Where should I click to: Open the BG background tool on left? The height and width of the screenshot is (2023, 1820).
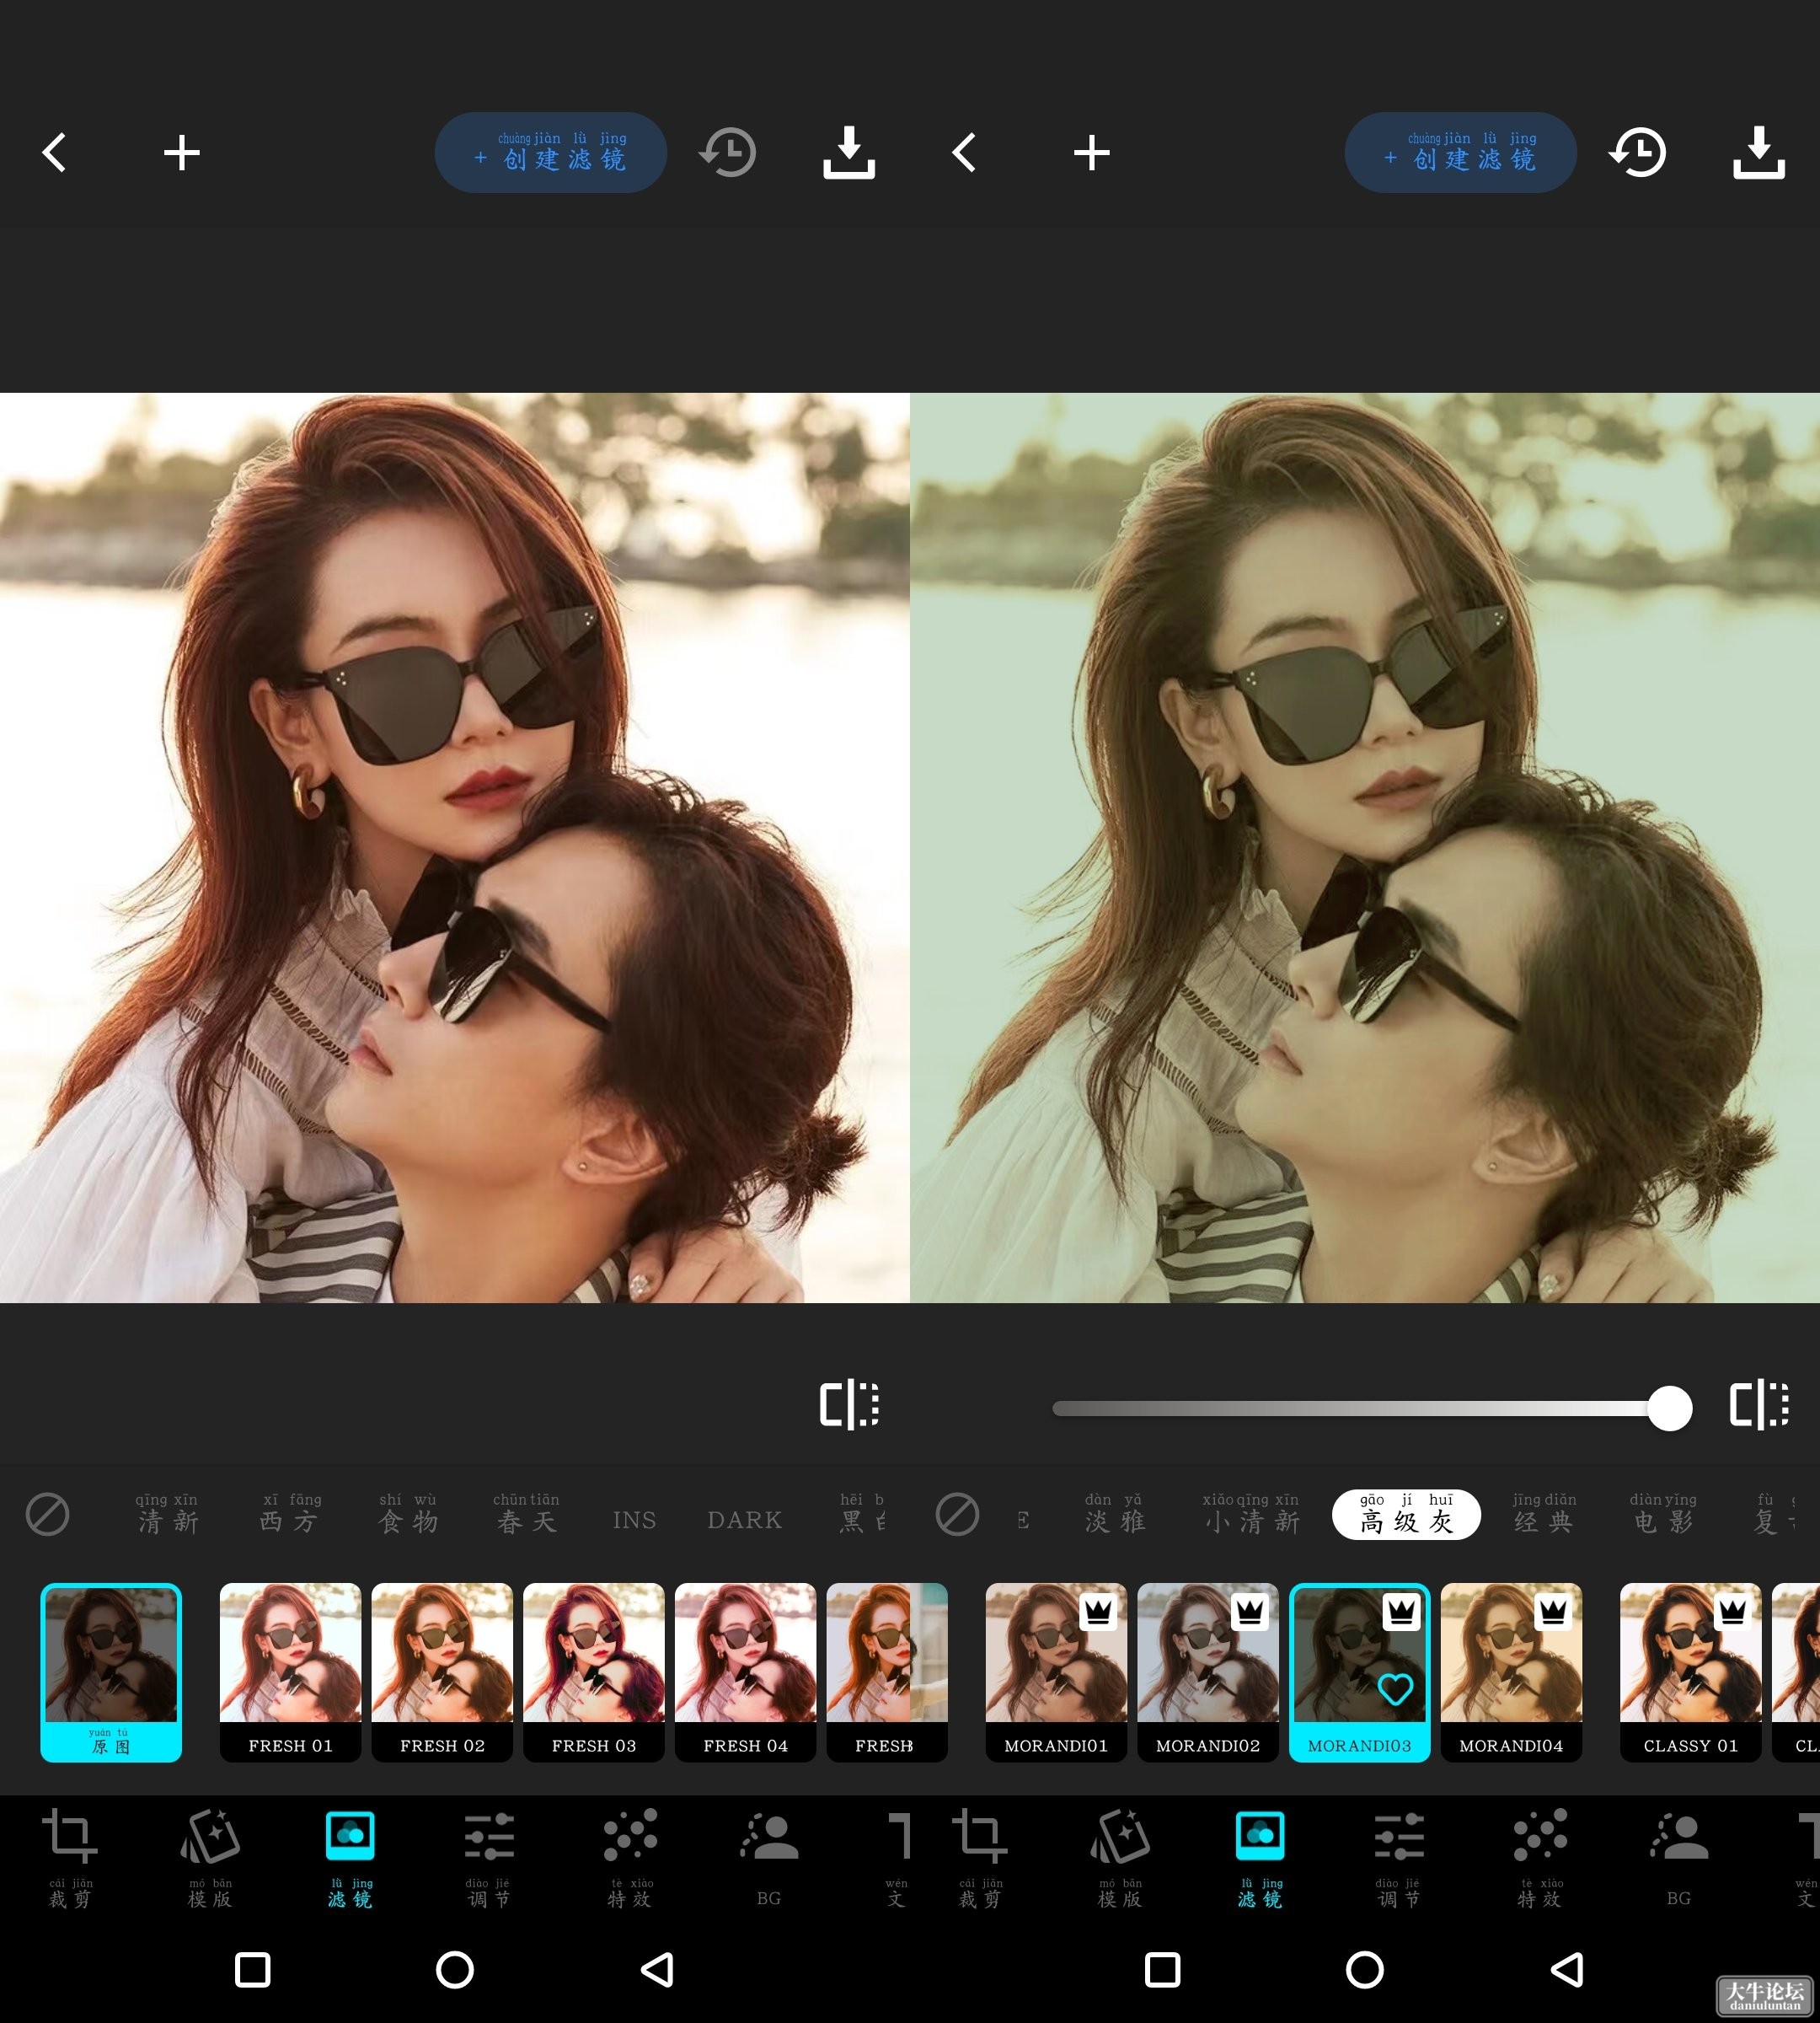(769, 1858)
